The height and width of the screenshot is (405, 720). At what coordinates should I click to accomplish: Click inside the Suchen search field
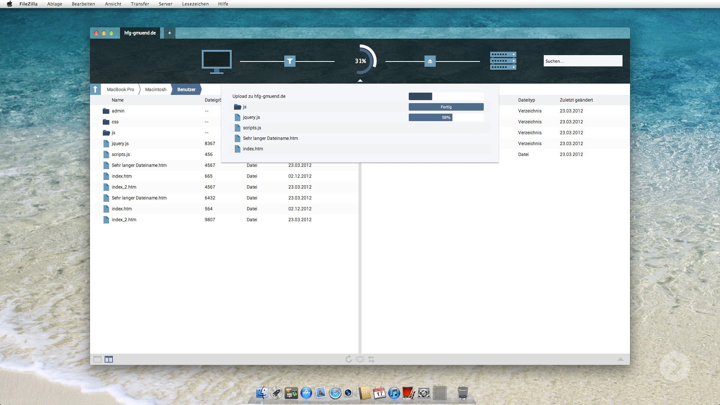pyautogui.click(x=582, y=60)
